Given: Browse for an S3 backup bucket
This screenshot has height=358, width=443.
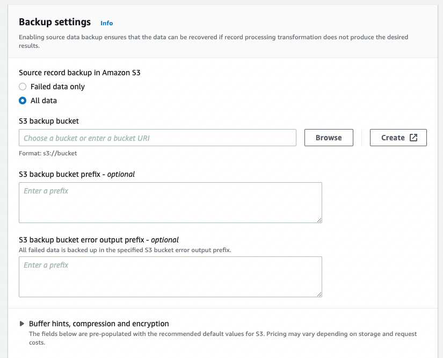Looking at the screenshot, I should [x=329, y=138].
